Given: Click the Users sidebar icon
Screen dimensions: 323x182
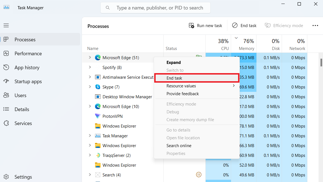Looking at the screenshot, I should (x=6, y=95).
